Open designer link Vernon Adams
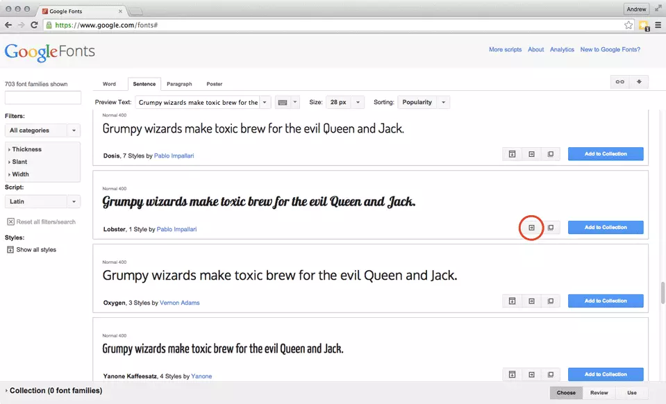This screenshot has width=666, height=404. click(x=181, y=302)
